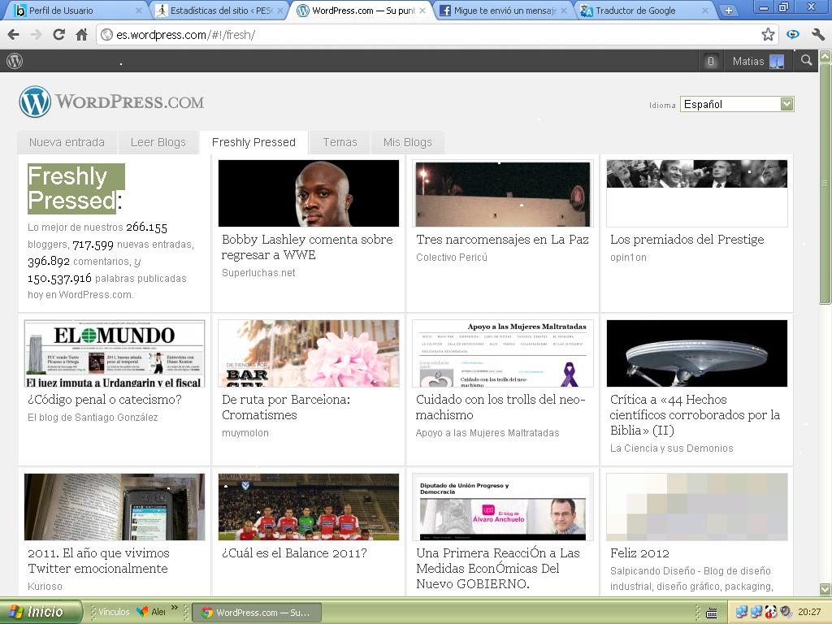Image resolution: width=832 pixels, height=624 pixels.
Task: Open a new browser tab
Action: click(728, 11)
